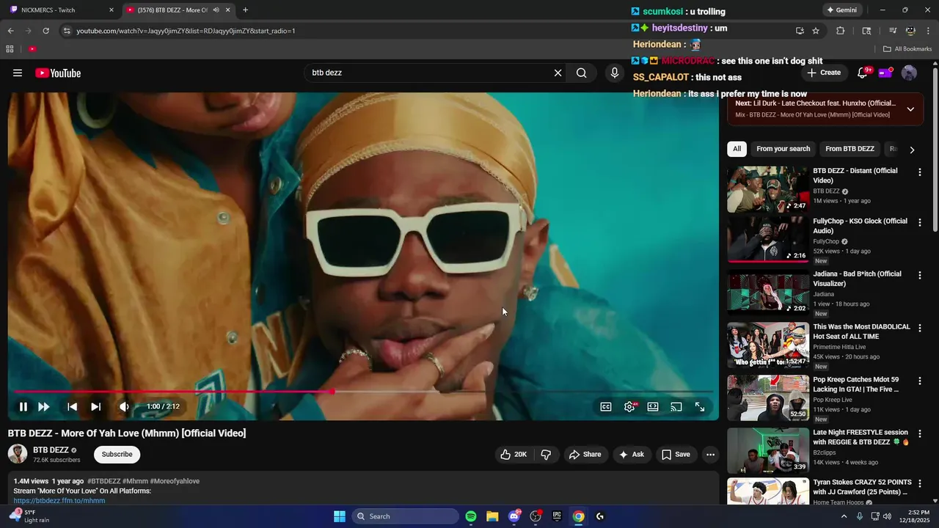
Task: Seek along the red video progress bar
Action: pyautogui.click(x=363, y=392)
